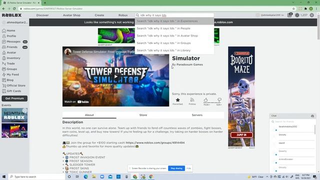Switch to the Servers tab
The image size is (320, 180).
tap(197, 115)
